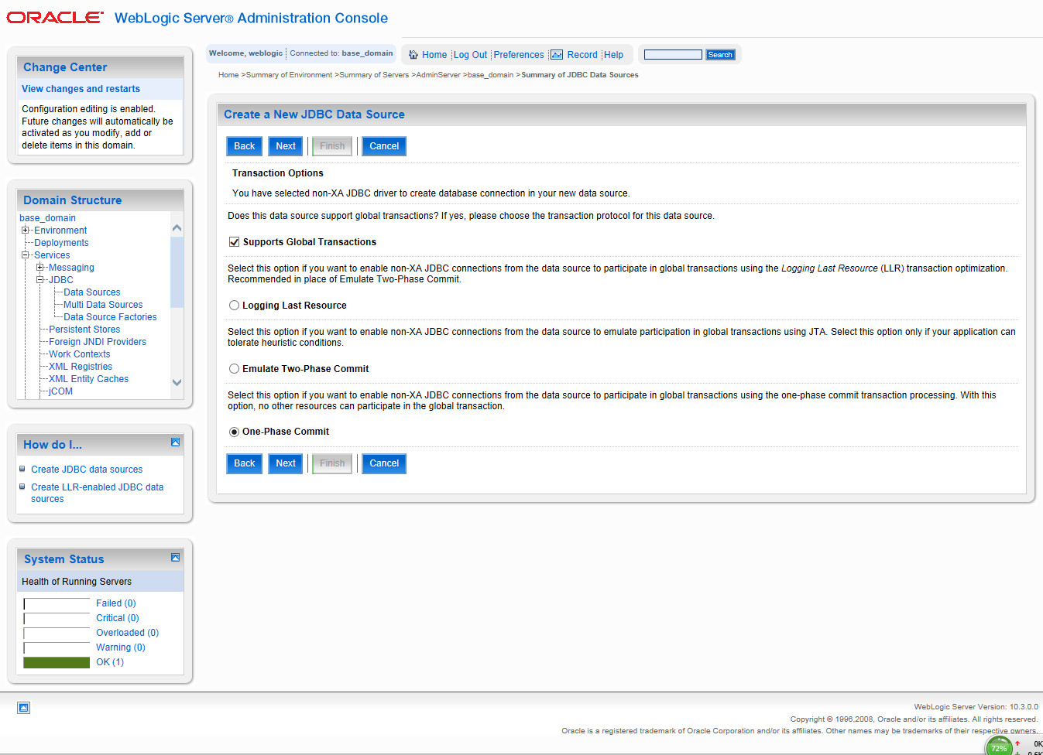Screen dimensions: 1043x755
Task: Click Overloaded (0) status link
Action: (x=127, y=633)
